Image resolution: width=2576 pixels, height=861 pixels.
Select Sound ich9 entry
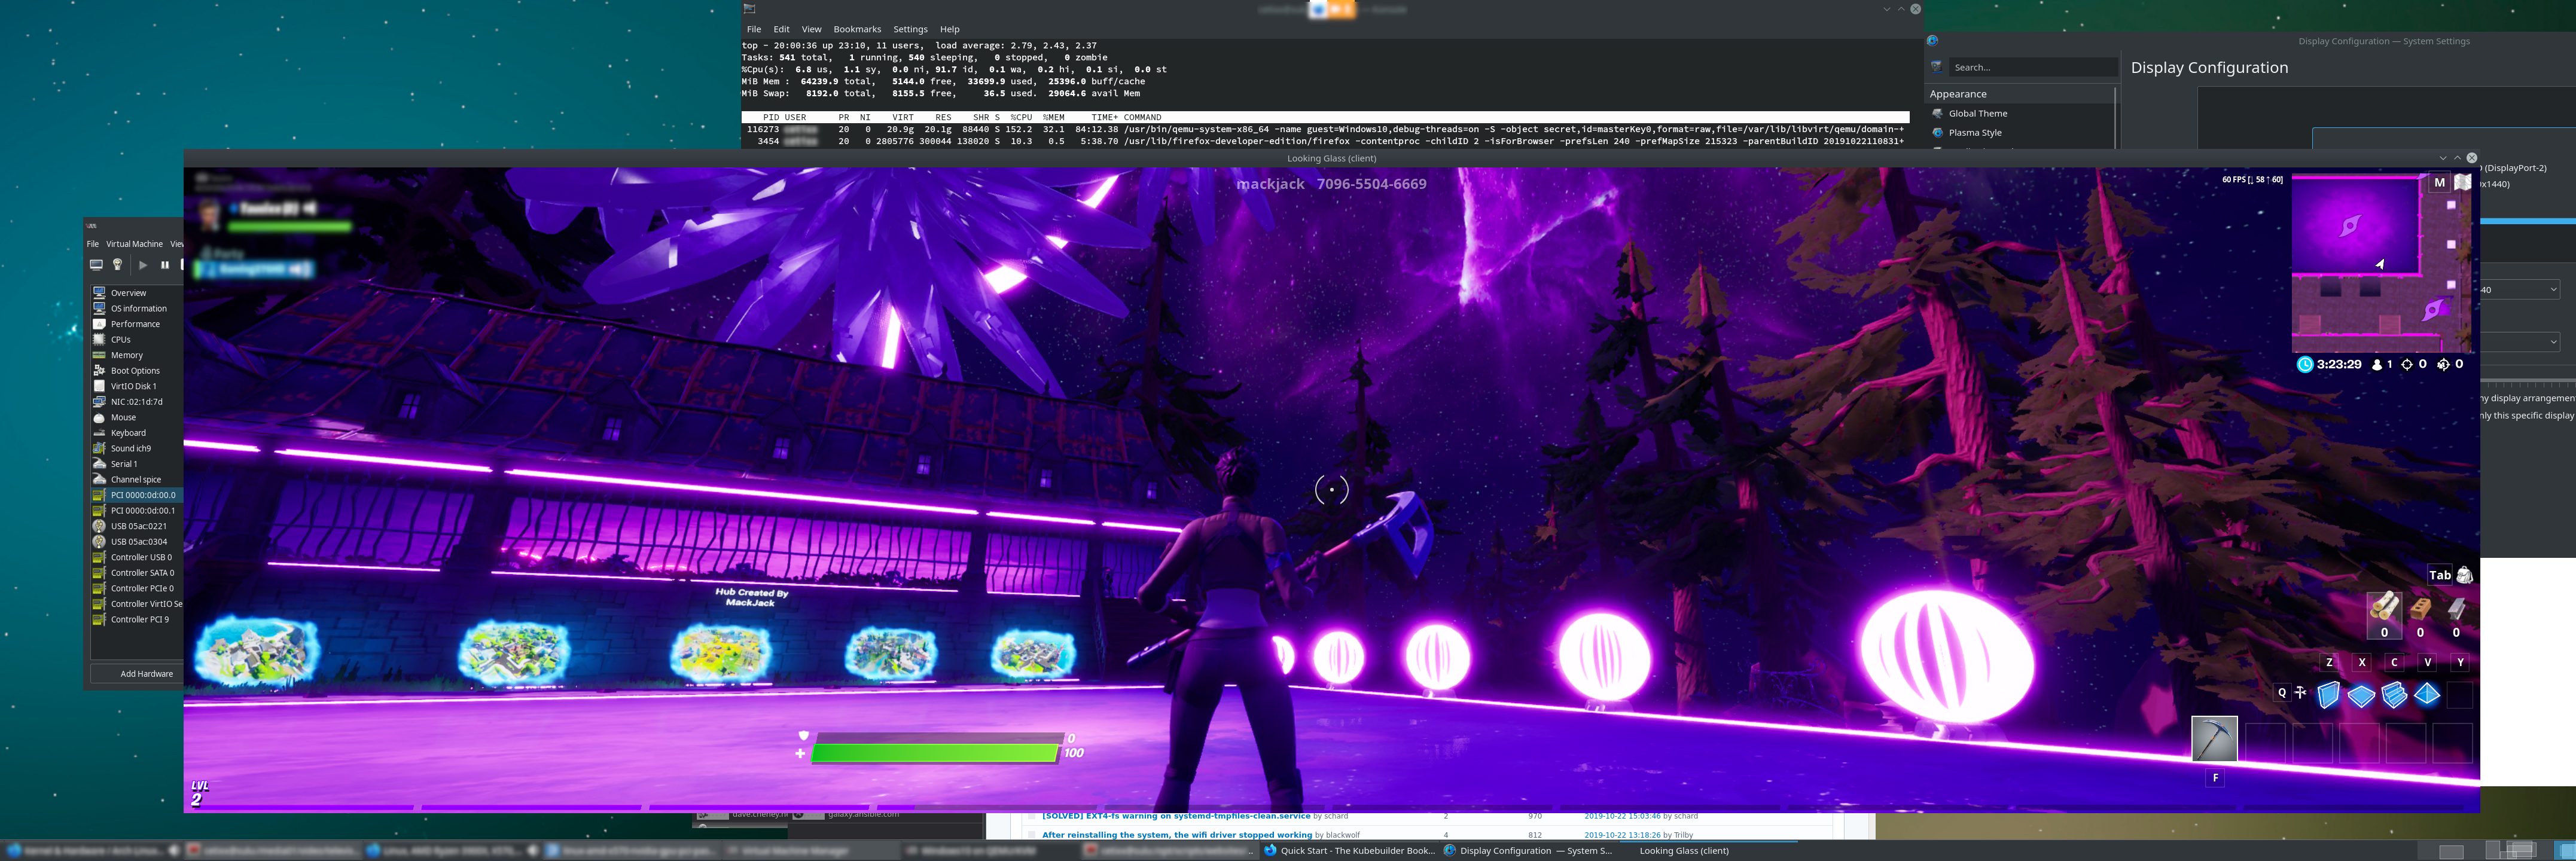click(x=137, y=449)
